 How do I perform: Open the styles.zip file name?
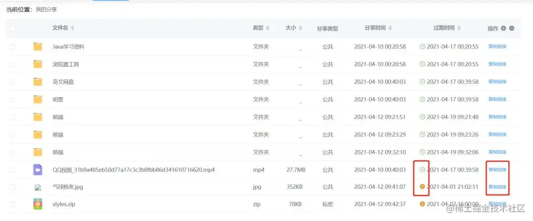coord(64,204)
